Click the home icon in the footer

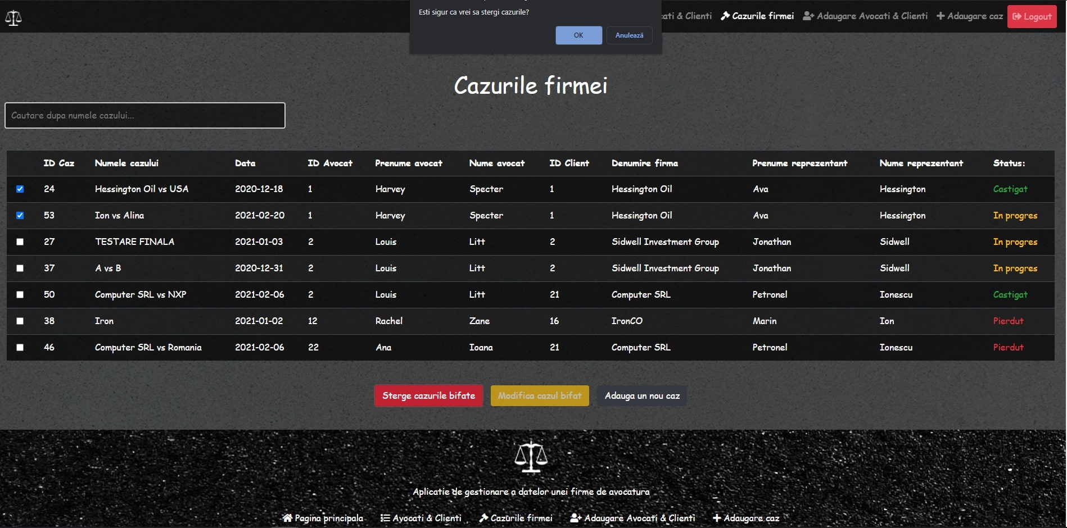coord(287,518)
